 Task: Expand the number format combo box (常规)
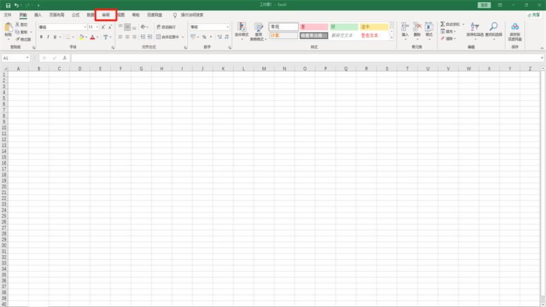[x=227, y=27]
